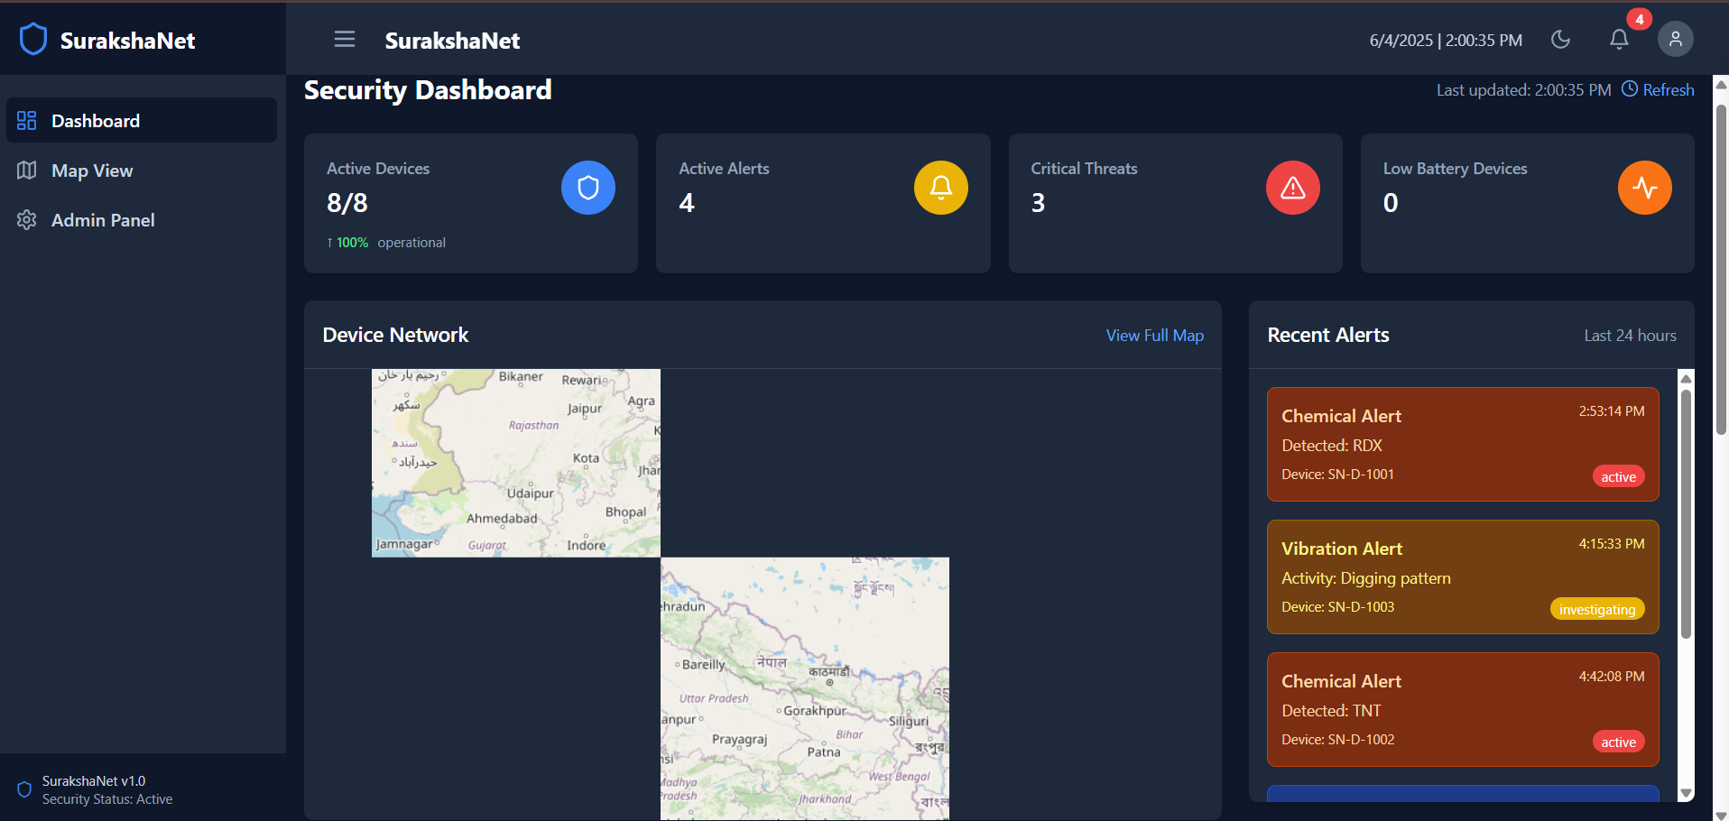This screenshot has height=821, width=1729.
Task: Click the page scrollbar up arrow
Action: pos(1721,84)
